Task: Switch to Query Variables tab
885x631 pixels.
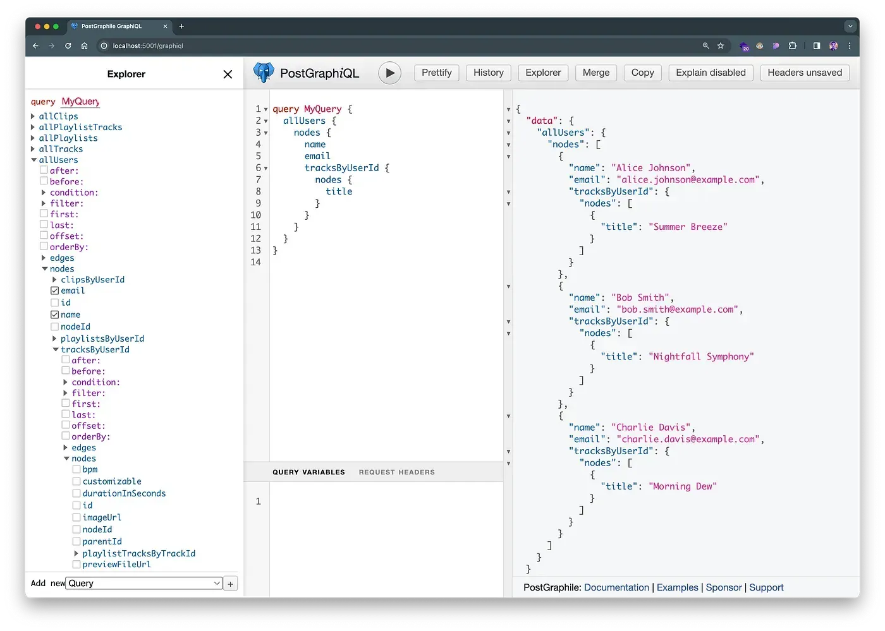Action: (308, 472)
